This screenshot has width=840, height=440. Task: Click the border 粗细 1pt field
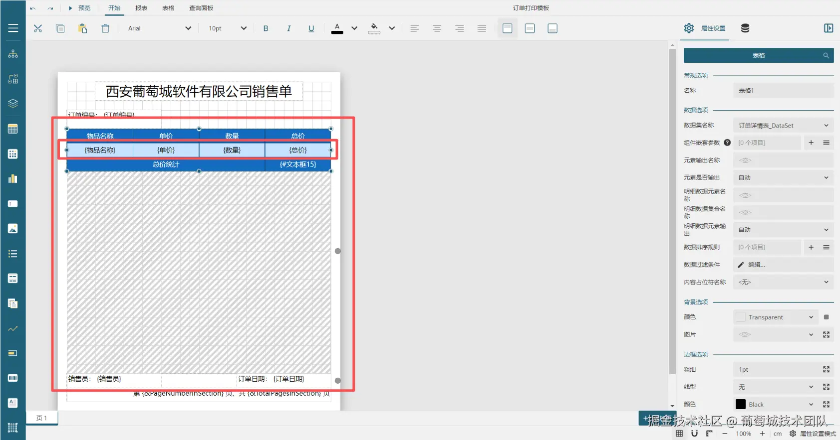click(776, 369)
